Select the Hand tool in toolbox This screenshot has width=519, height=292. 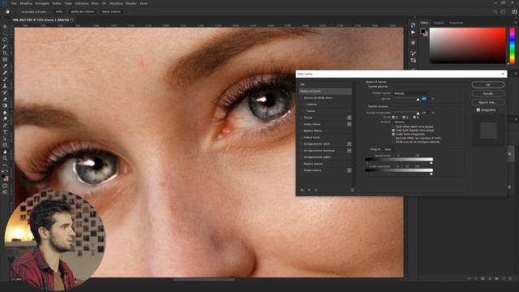[5, 152]
